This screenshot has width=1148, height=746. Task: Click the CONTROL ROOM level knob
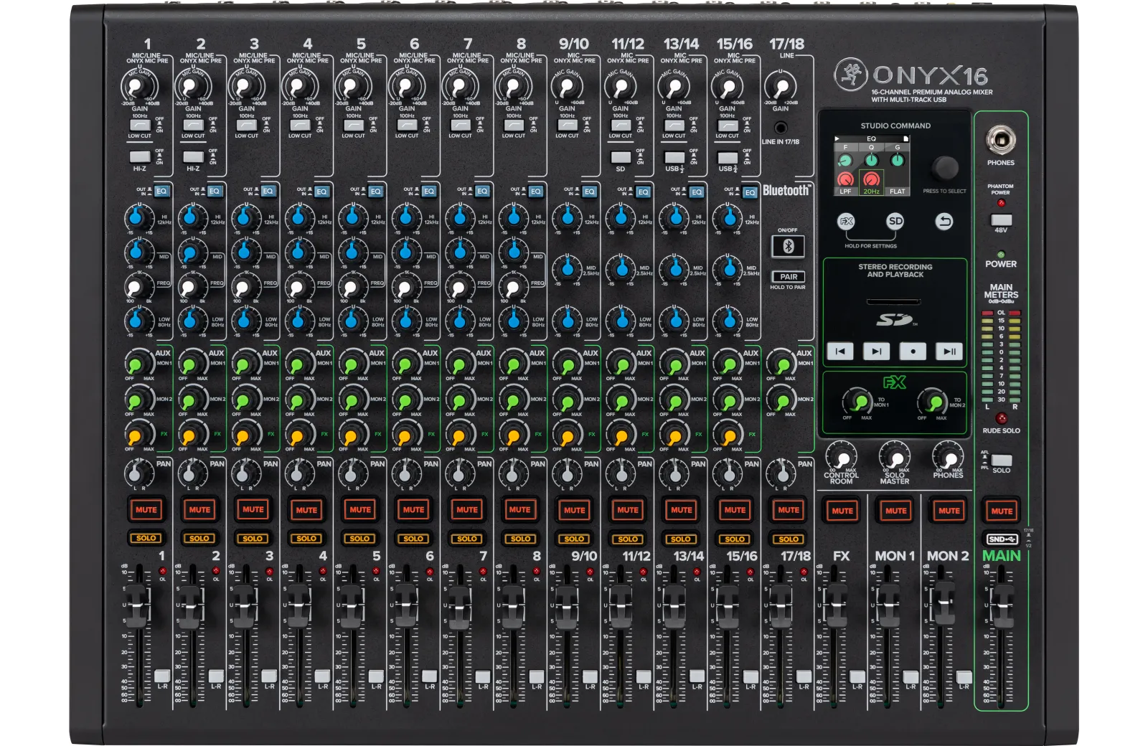(841, 457)
